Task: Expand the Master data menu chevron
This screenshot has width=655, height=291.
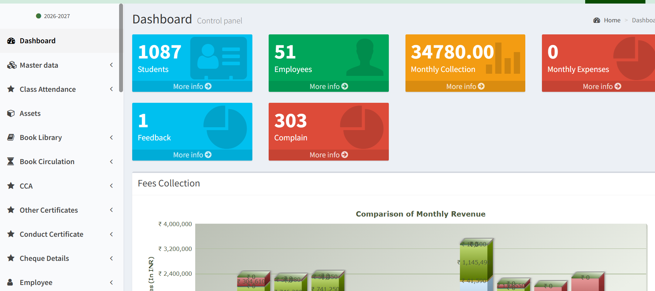Action: click(111, 65)
